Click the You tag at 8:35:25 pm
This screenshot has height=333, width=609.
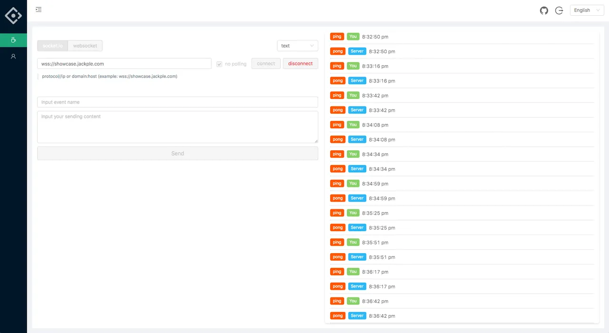click(x=353, y=213)
